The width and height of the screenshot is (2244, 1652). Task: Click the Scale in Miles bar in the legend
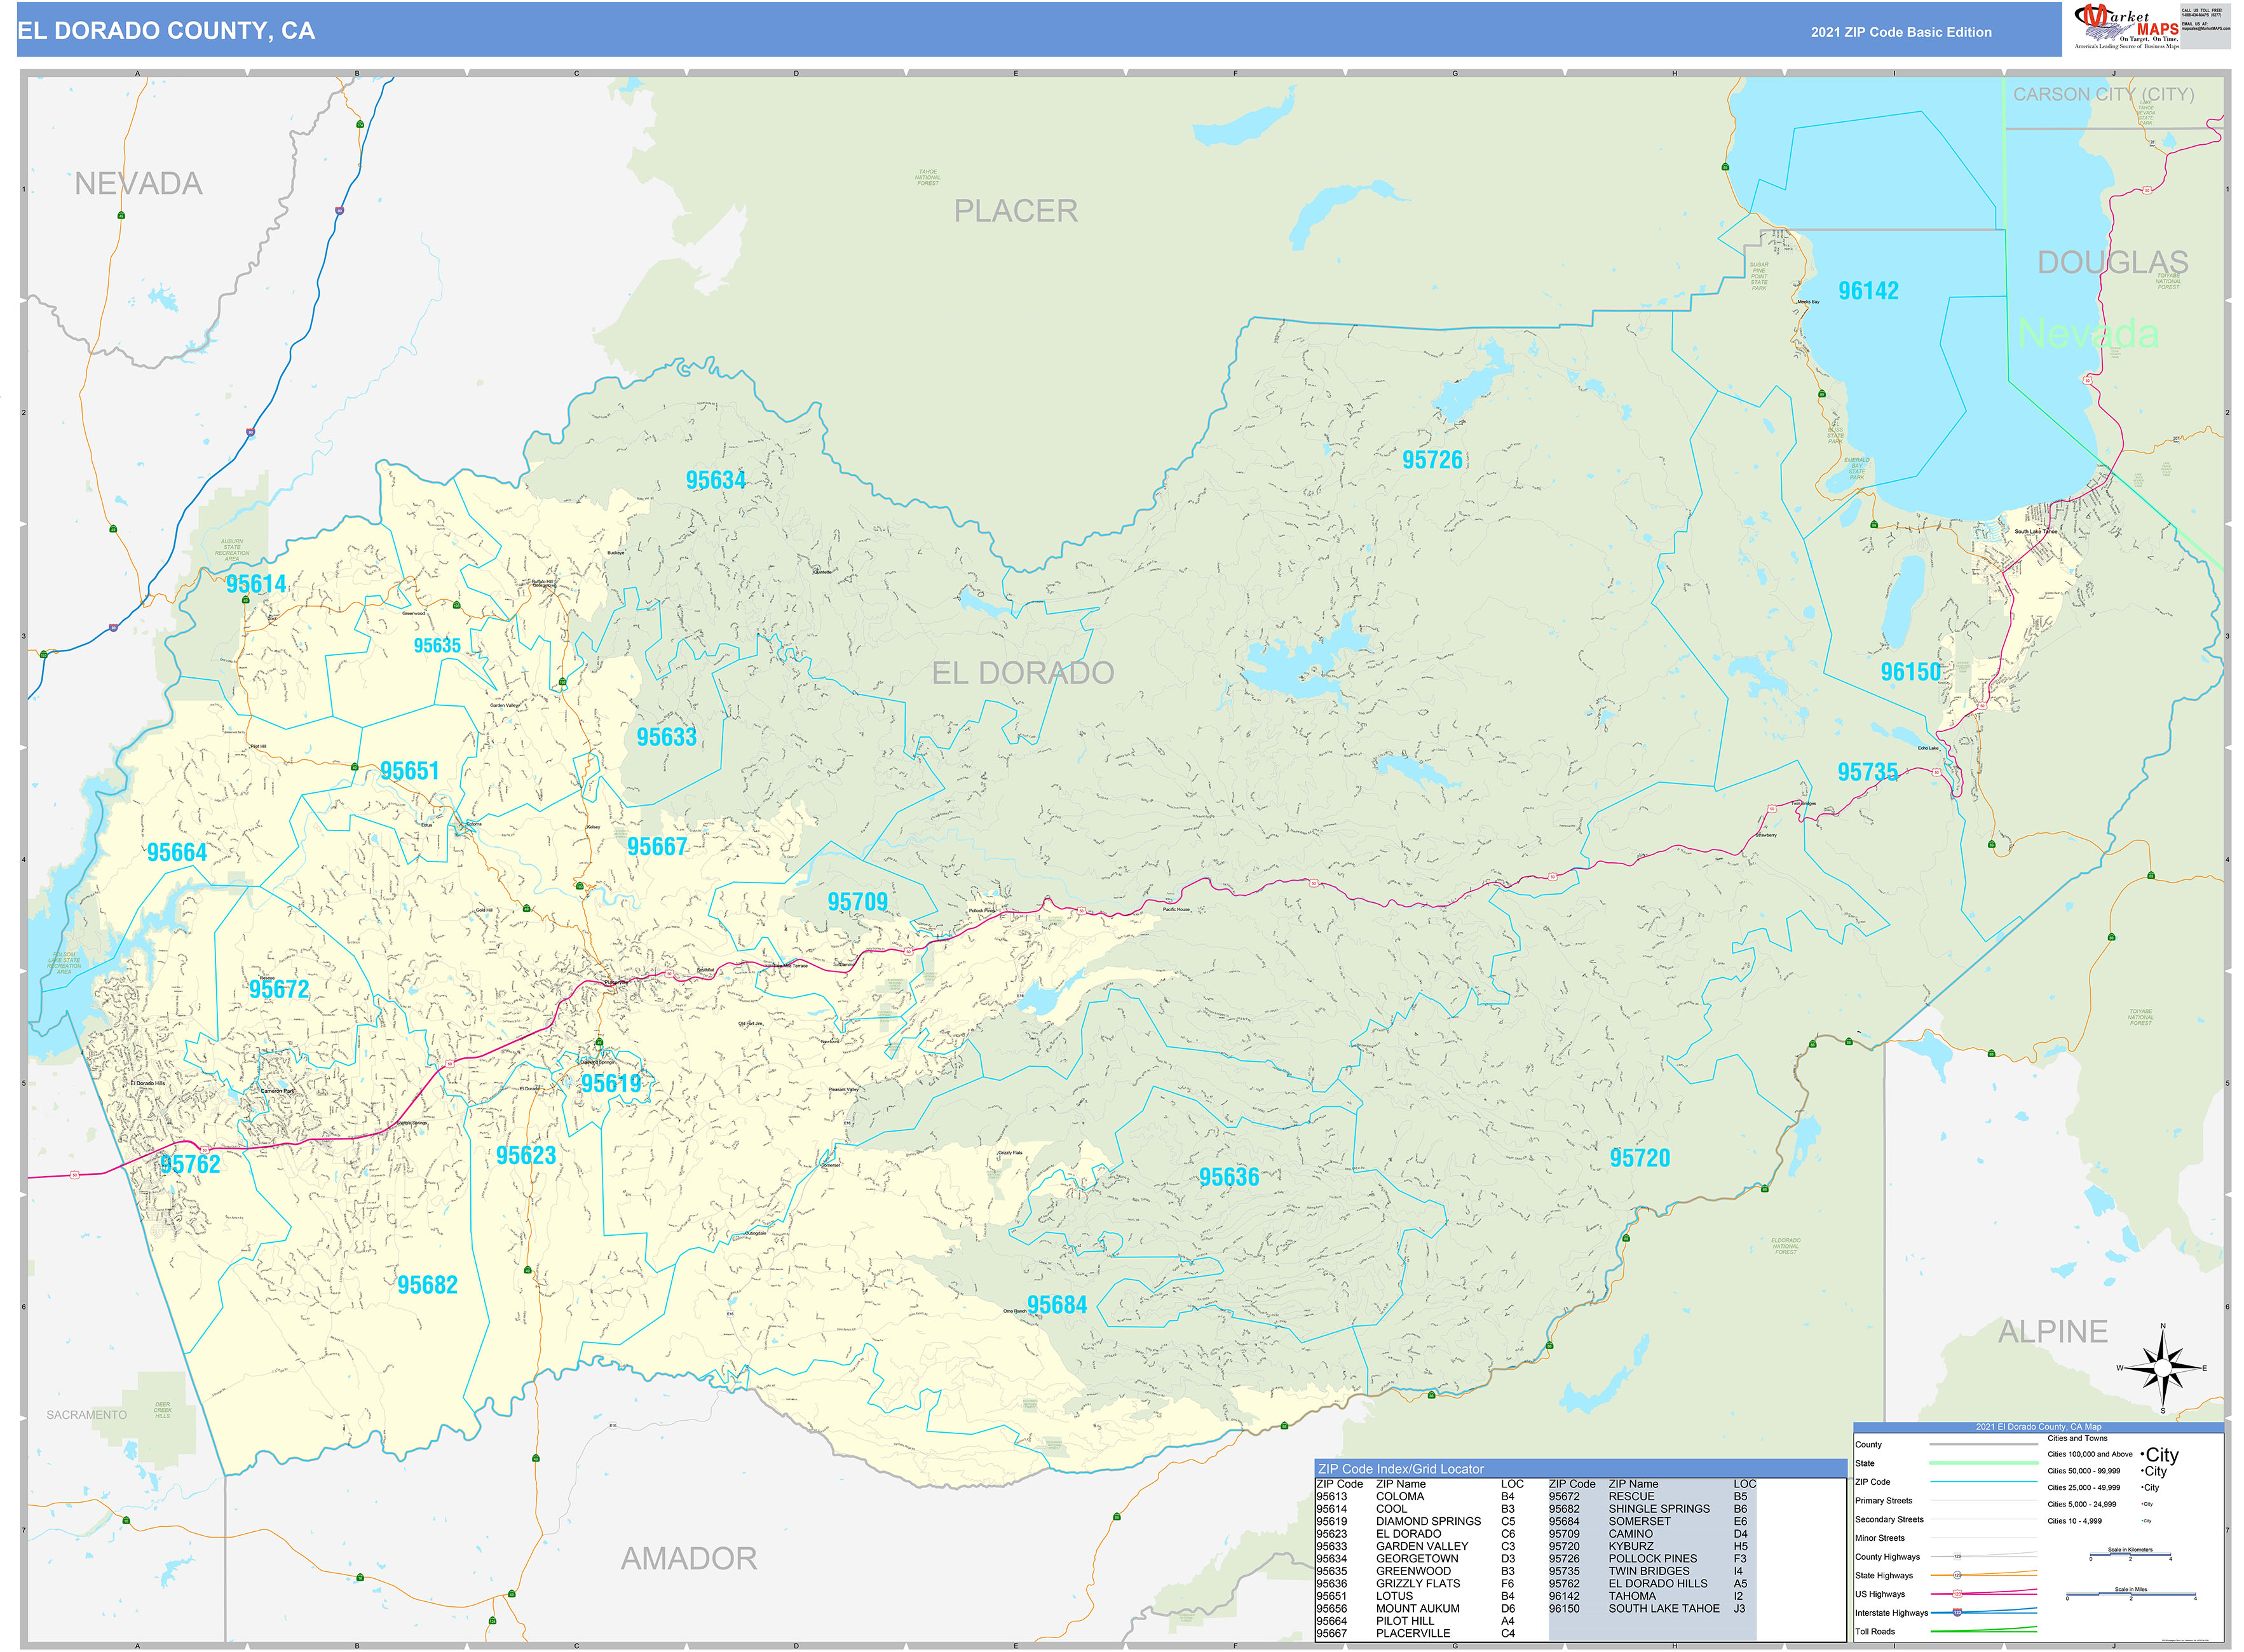click(2130, 1597)
